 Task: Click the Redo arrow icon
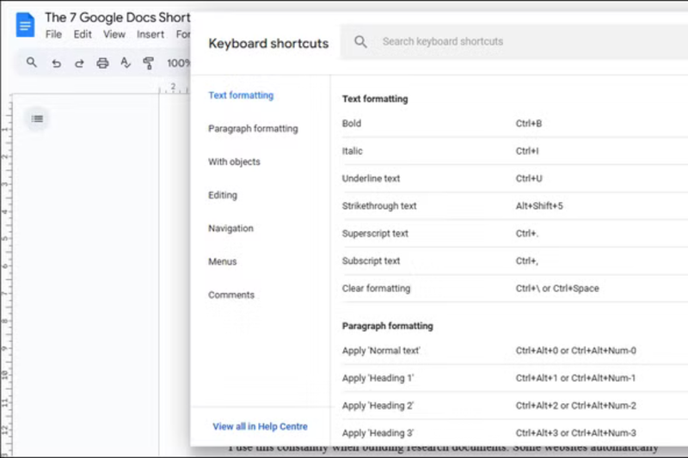click(x=79, y=63)
